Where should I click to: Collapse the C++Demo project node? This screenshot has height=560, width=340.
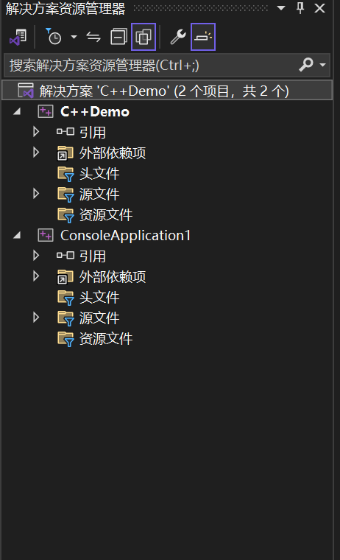pyautogui.click(x=17, y=112)
